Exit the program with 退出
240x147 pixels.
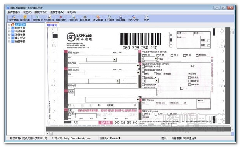click(x=147, y=19)
